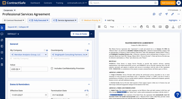Download the document
Image resolution: width=182 pixels, height=99 pixels.
coord(173,27)
